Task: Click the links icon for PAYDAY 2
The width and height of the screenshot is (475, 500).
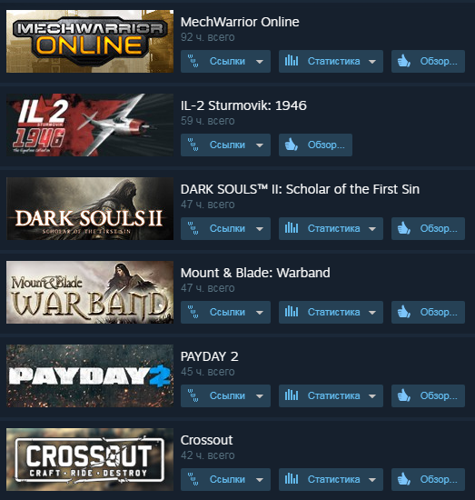Action: 193,395
